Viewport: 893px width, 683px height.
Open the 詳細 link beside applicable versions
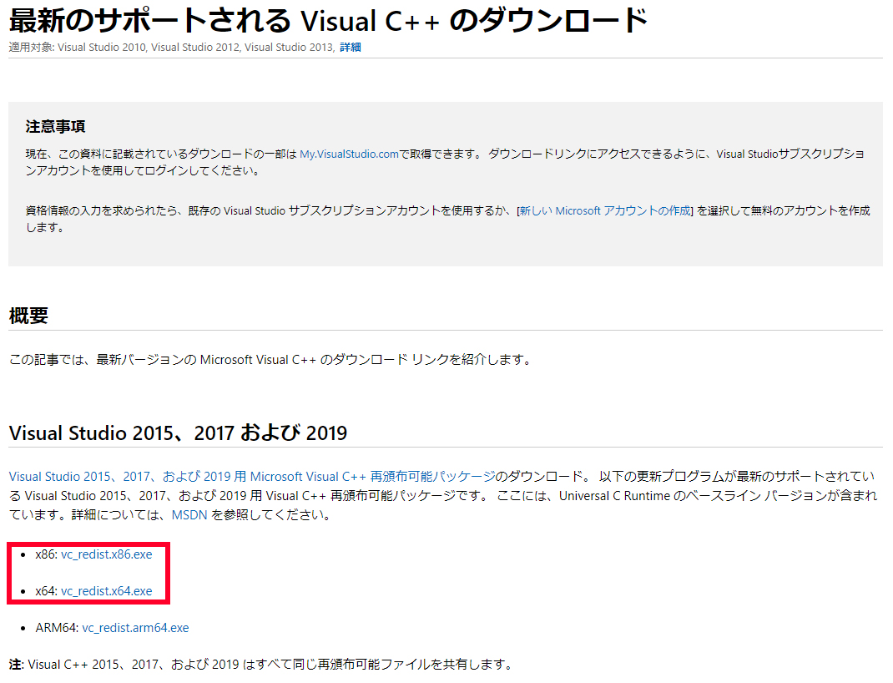point(351,48)
